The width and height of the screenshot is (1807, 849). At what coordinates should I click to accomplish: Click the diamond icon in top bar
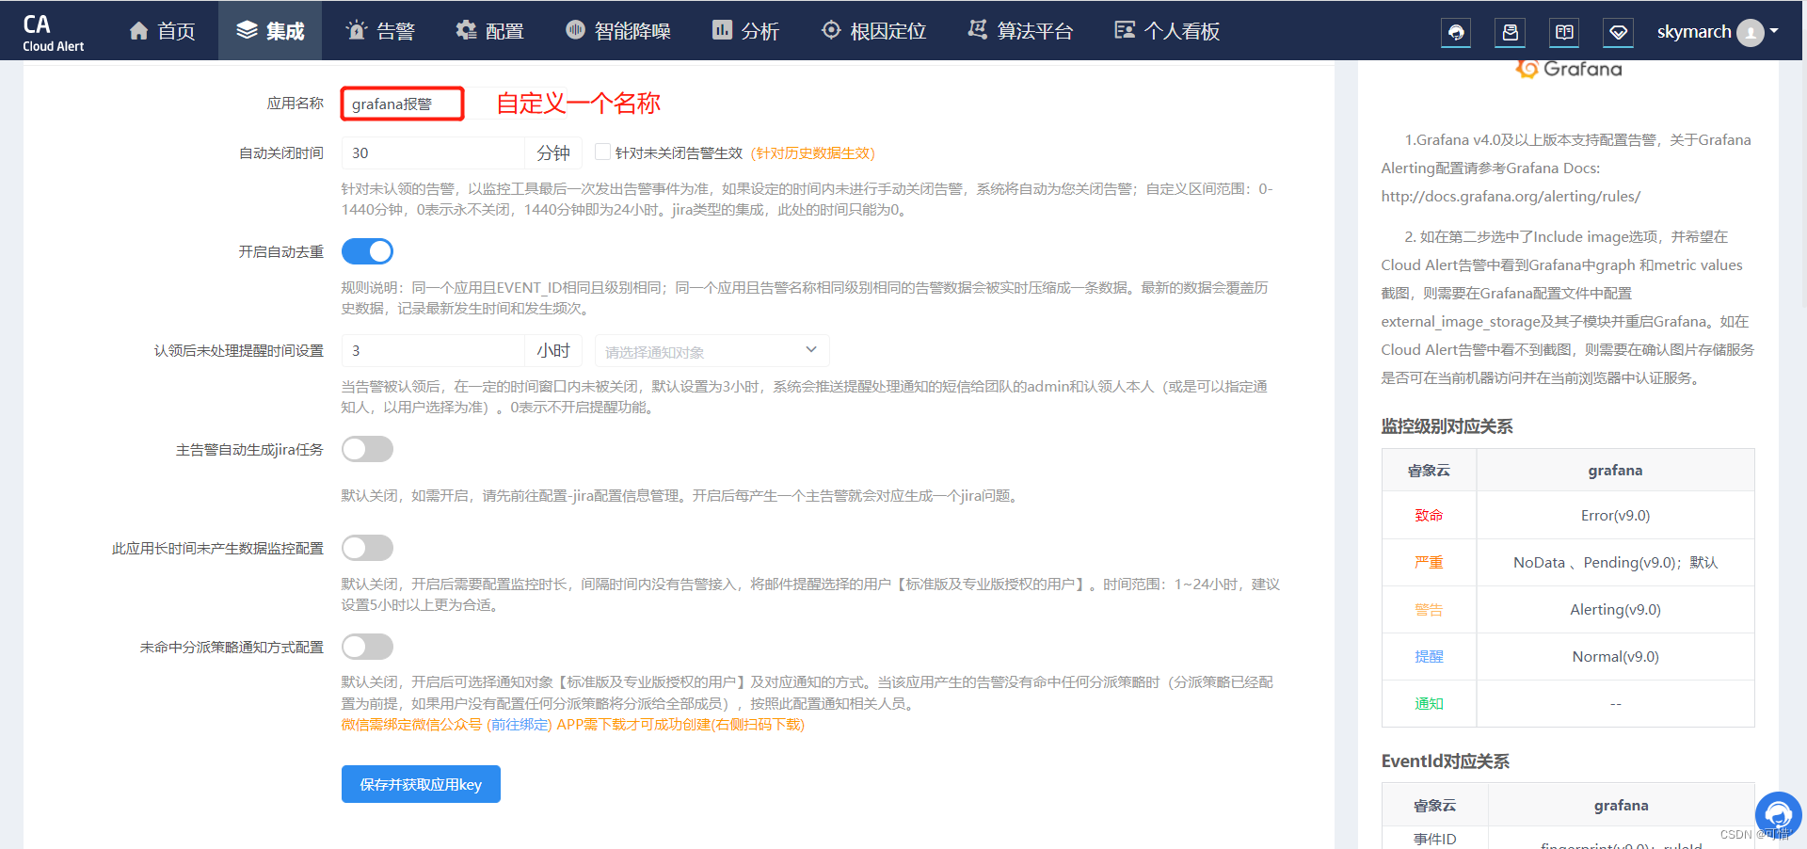point(1618,32)
